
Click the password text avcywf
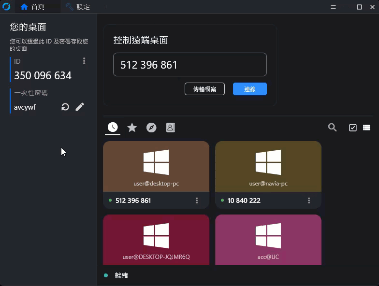point(25,107)
